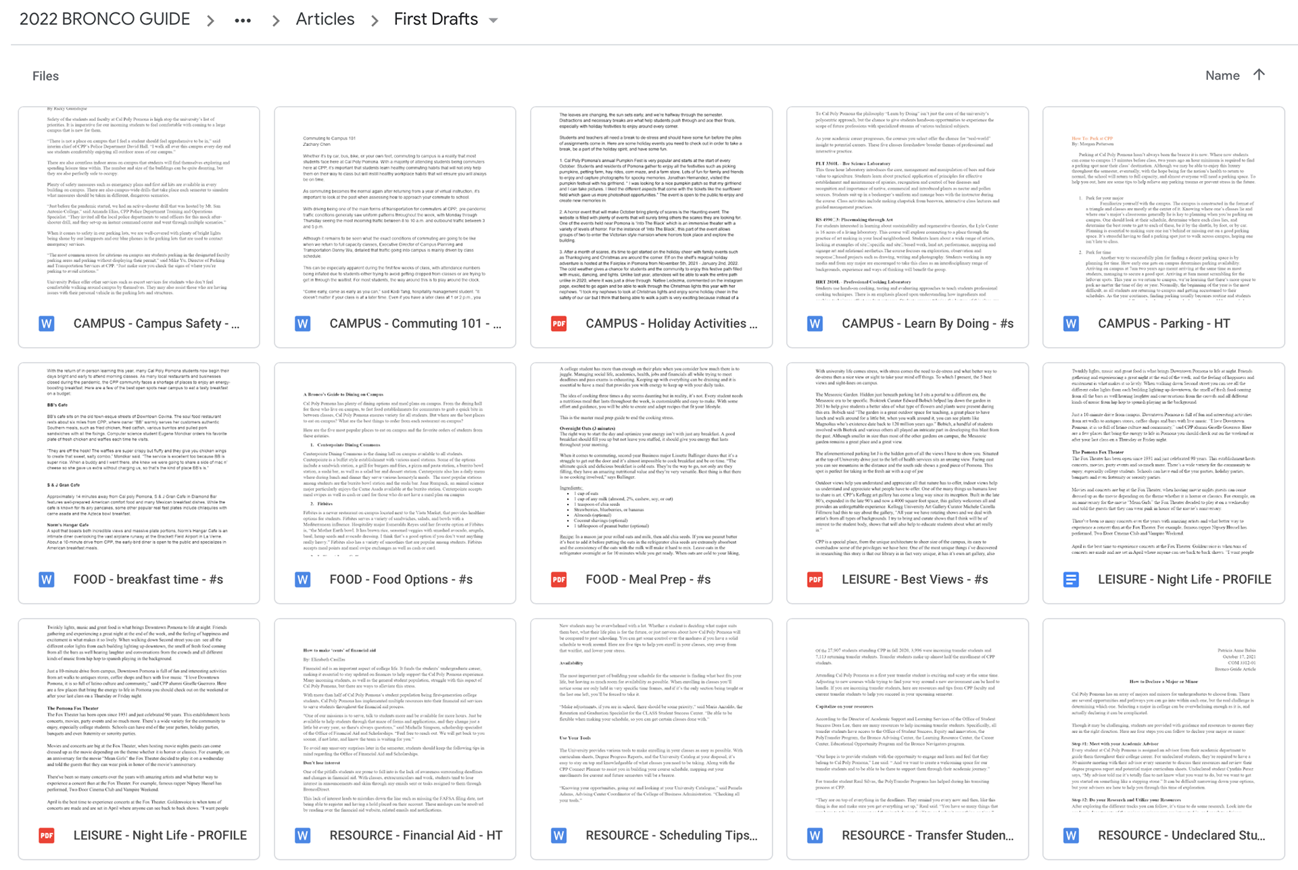Screen dimensions: 1298x870
Task: Open Campus Safety document preview thumbnail
Action: [139, 203]
